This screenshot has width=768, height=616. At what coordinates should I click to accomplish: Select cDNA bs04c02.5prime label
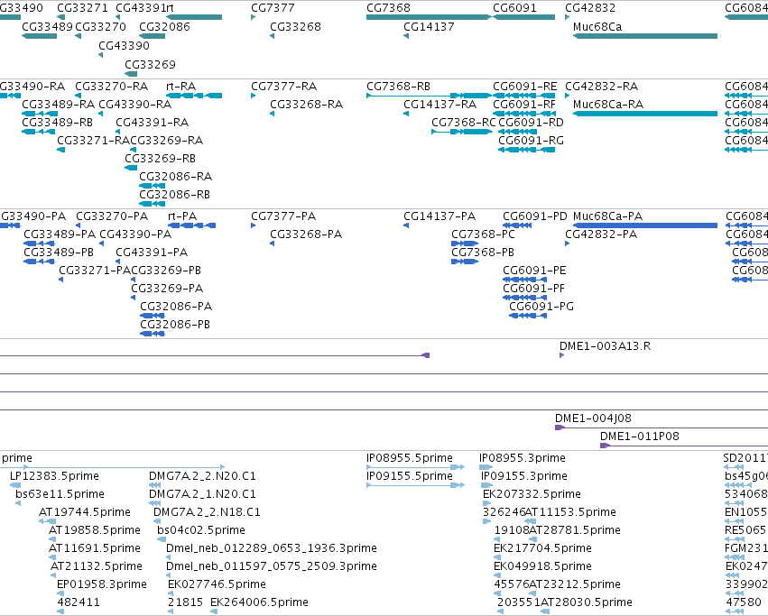tap(201, 530)
